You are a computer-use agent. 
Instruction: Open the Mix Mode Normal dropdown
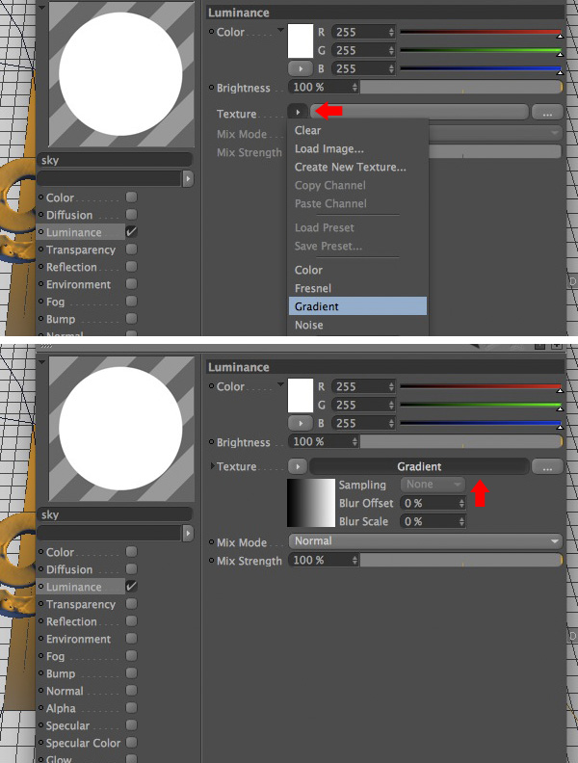(425, 541)
